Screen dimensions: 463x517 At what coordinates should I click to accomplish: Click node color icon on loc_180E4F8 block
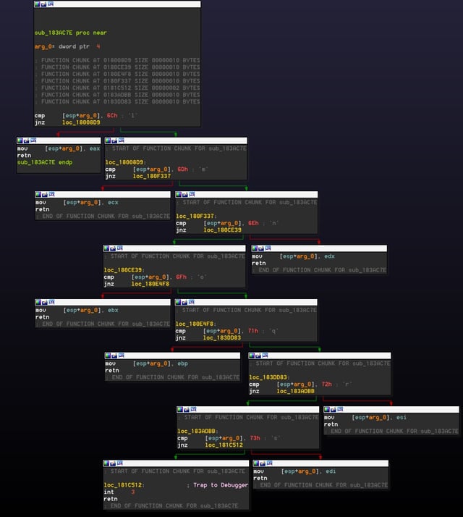[179, 302]
